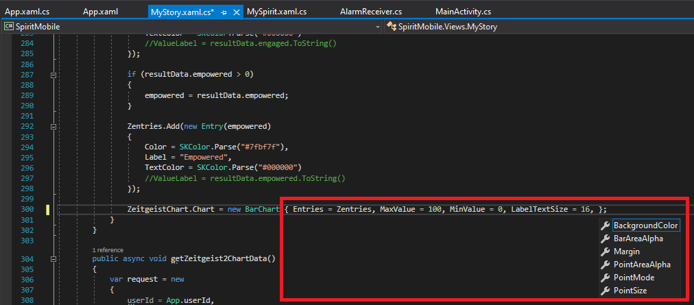Click "MaxValue = 100" in the initializer

[411, 209]
